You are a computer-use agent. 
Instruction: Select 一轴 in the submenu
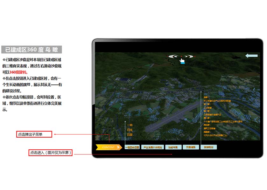(130, 125)
